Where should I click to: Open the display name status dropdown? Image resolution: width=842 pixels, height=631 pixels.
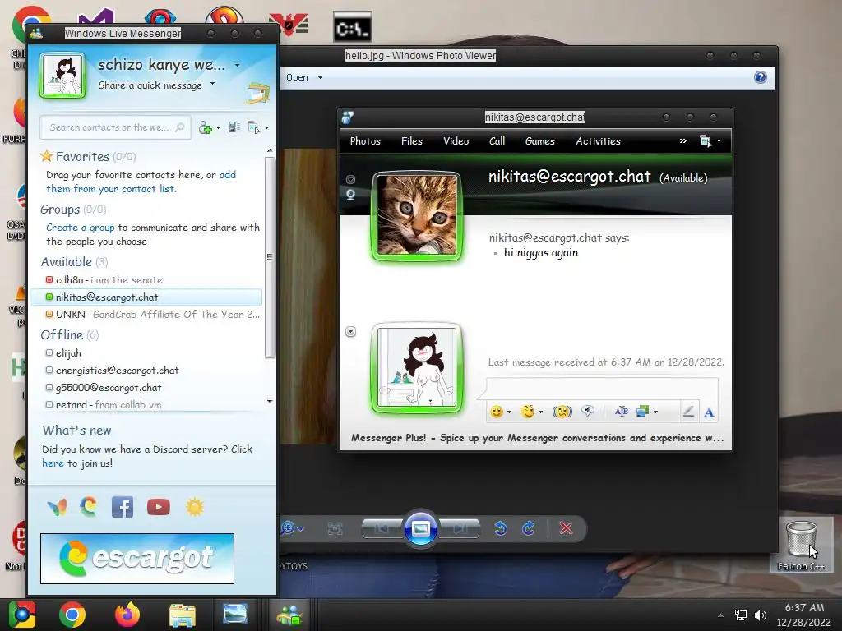click(x=238, y=65)
